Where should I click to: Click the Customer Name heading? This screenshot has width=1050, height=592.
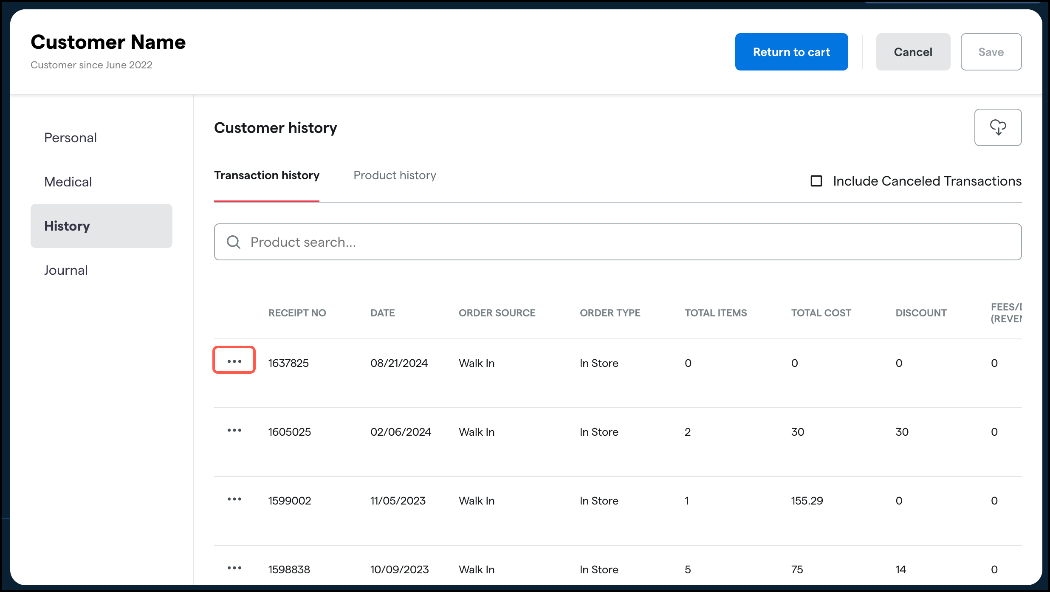coord(108,42)
